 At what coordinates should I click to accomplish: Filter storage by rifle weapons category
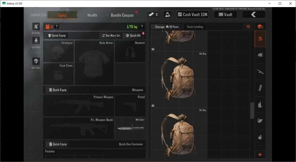point(260,71)
